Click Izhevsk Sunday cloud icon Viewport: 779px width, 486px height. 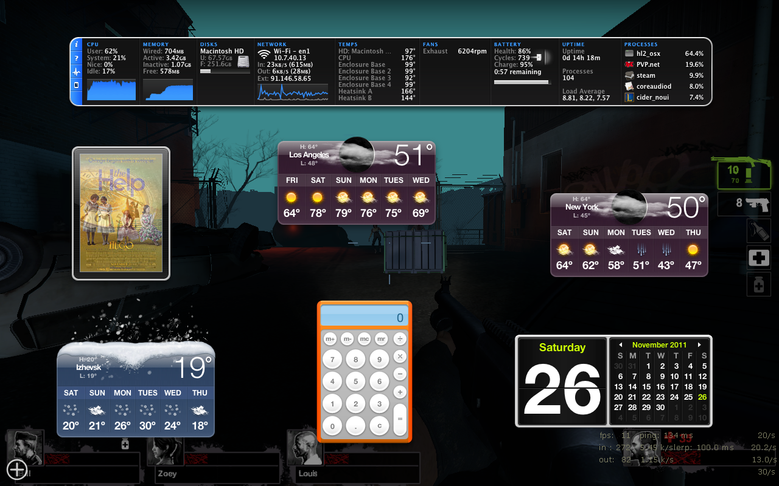click(x=97, y=410)
